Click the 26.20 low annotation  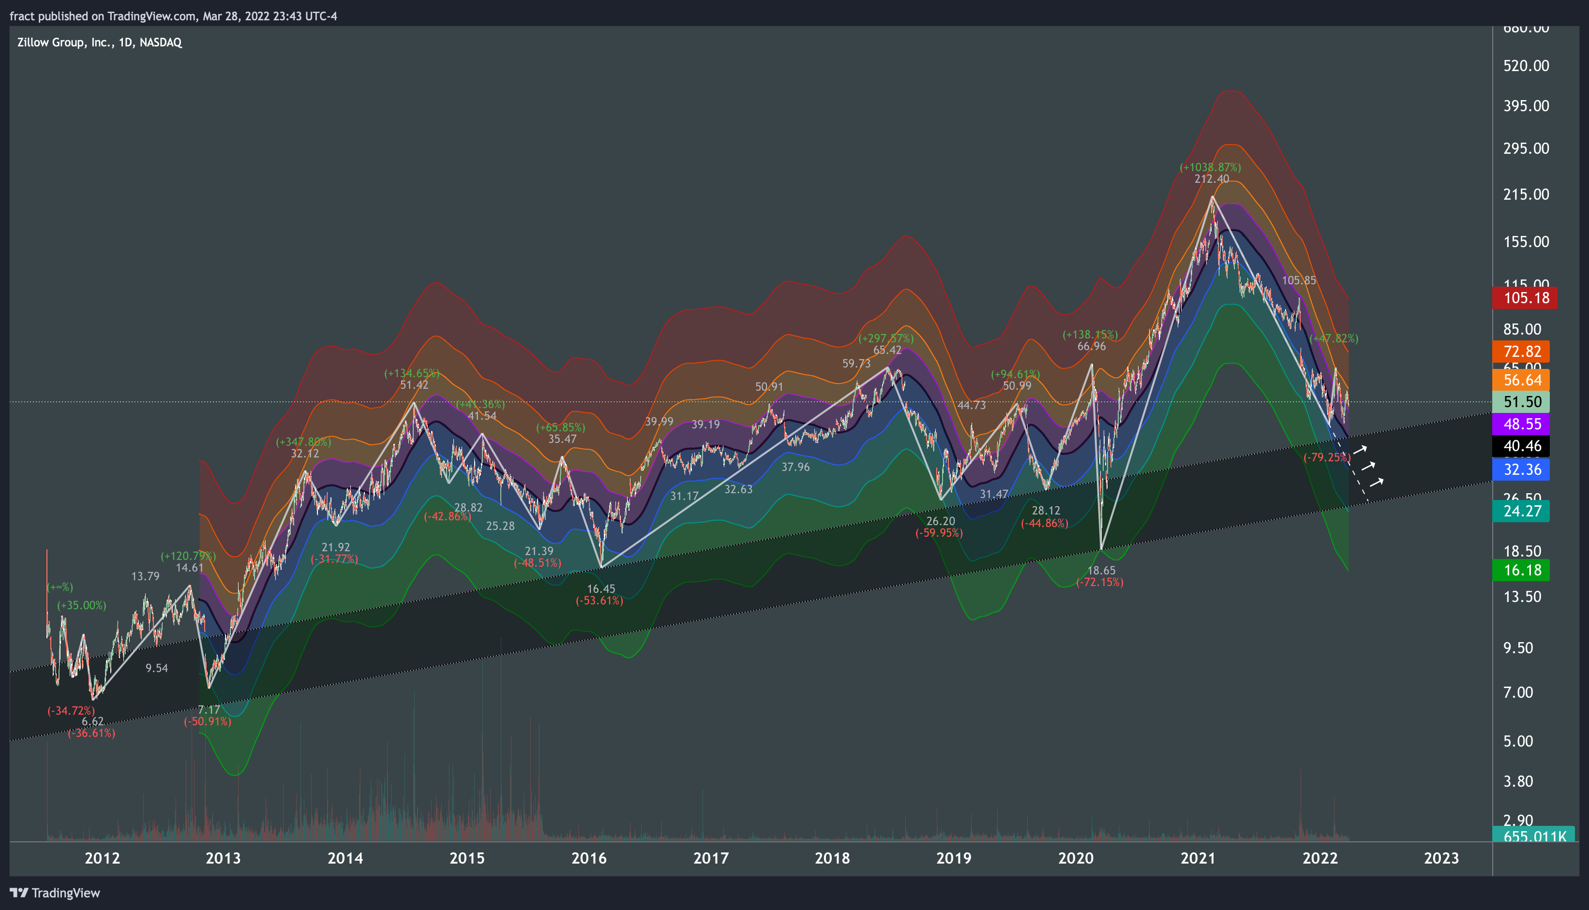[x=941, y=521]
